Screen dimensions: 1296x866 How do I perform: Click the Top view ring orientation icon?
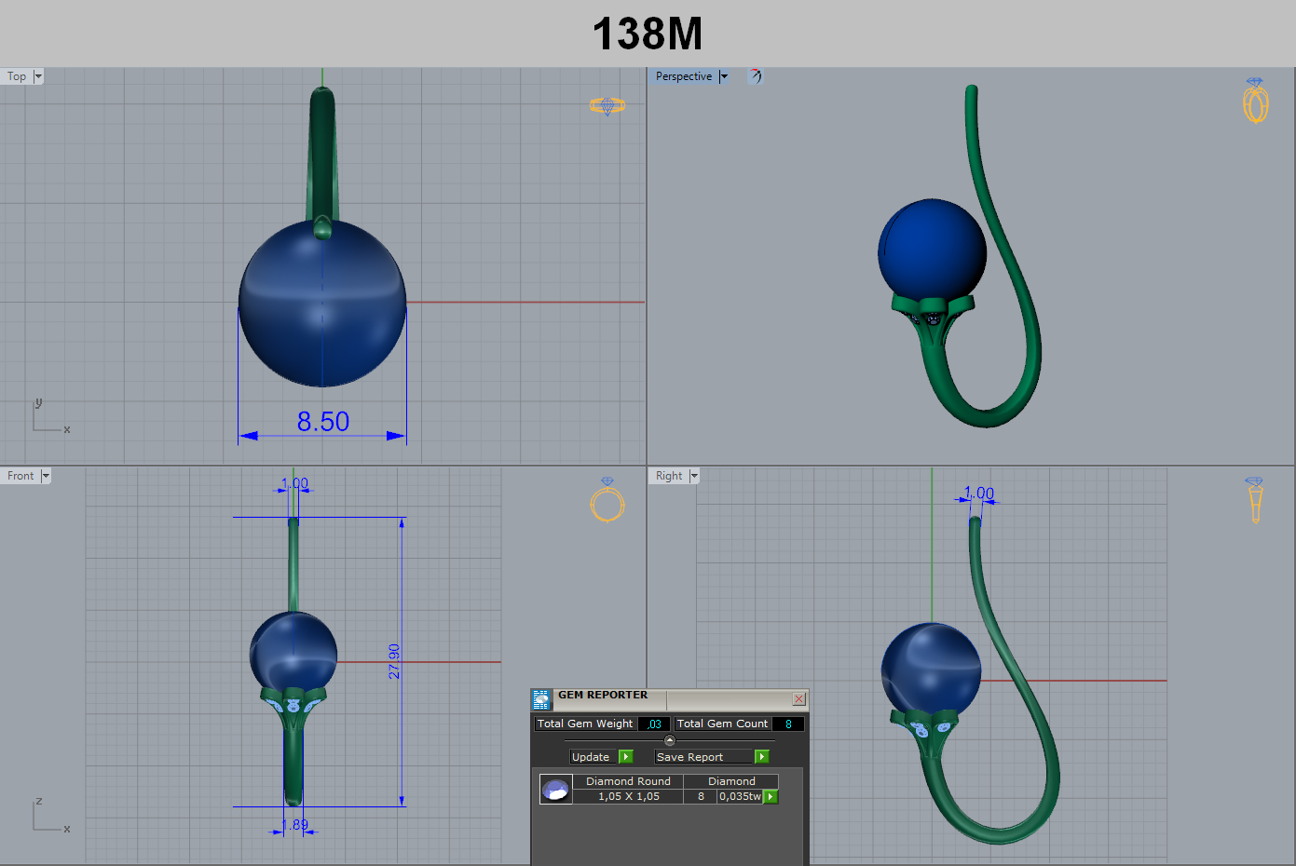pyautogui.click(x=607, y=106)
